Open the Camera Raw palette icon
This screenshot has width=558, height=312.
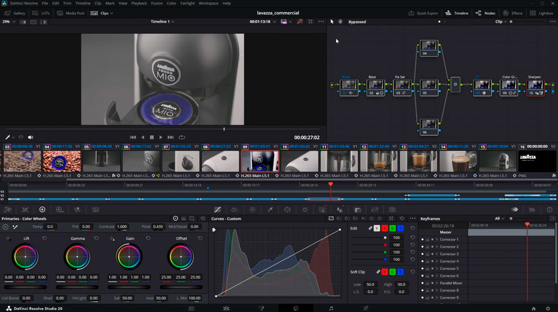tap(7, 209)
